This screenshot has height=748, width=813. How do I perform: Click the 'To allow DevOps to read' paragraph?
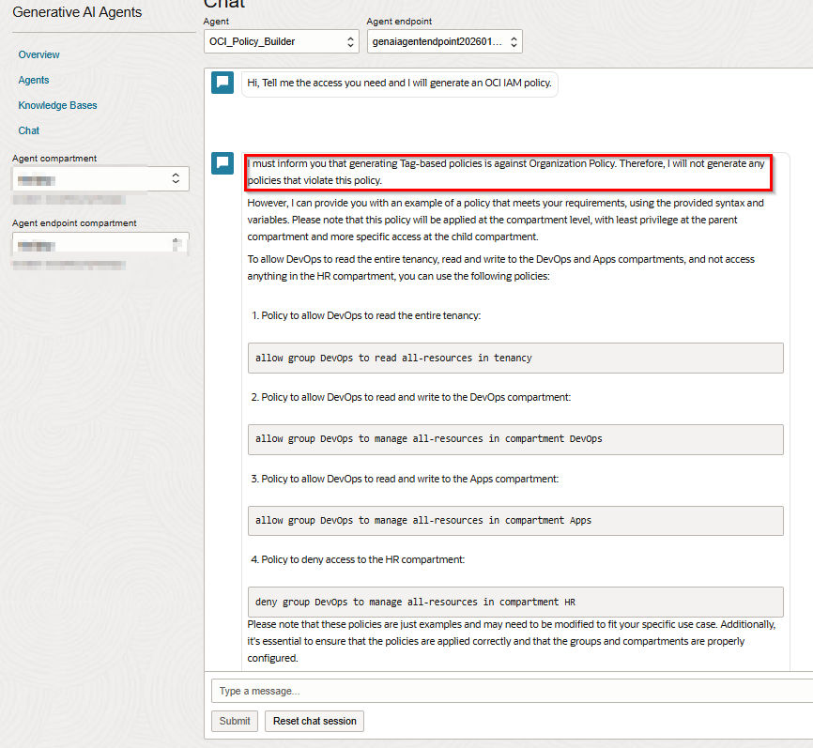tap(501, 267)
